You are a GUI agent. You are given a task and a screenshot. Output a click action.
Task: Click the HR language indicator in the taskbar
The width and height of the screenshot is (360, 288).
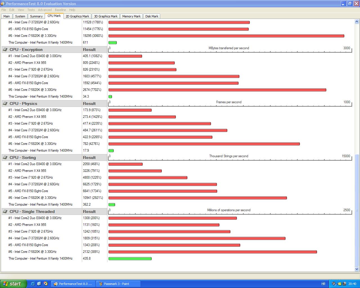tap(323, 284)
